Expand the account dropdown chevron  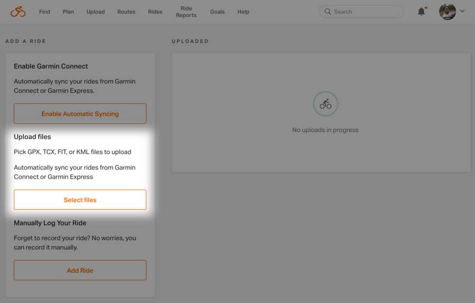462,11
